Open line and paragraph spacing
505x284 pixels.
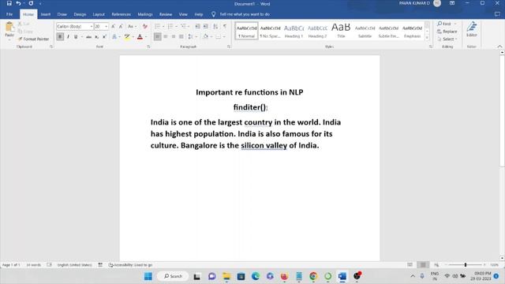191,37
